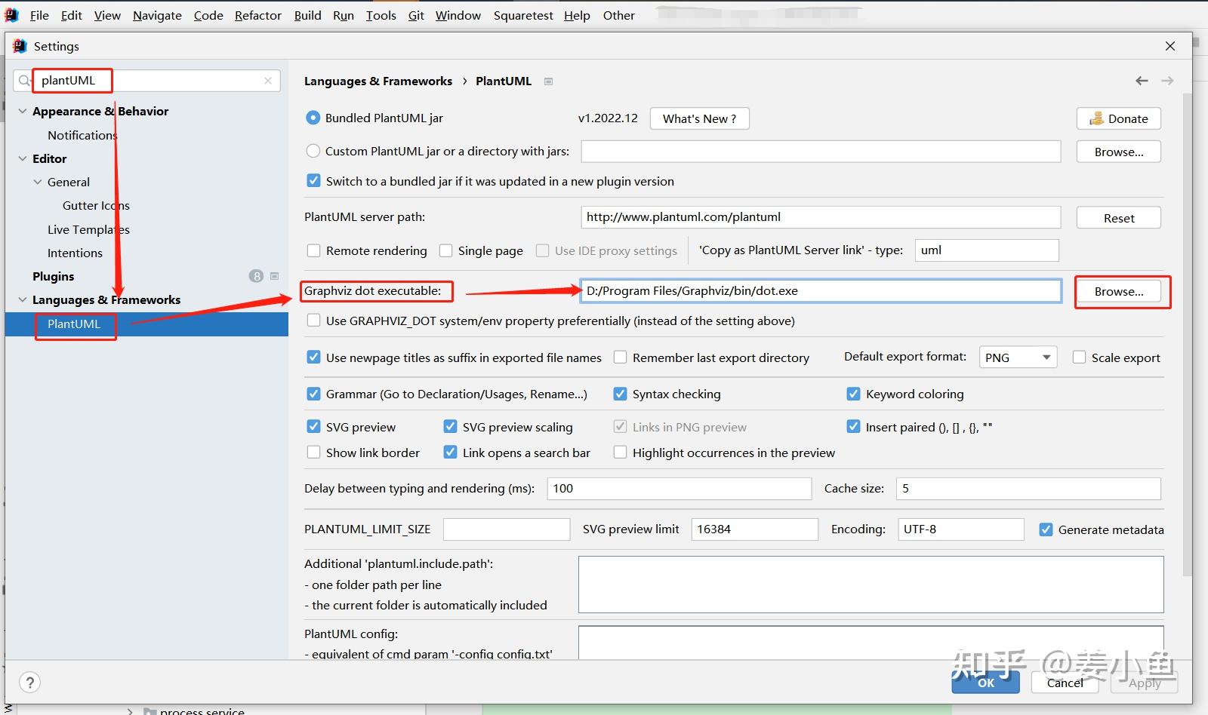
Task: Reset the PlantUML server path
Action: click(1119, 218)
